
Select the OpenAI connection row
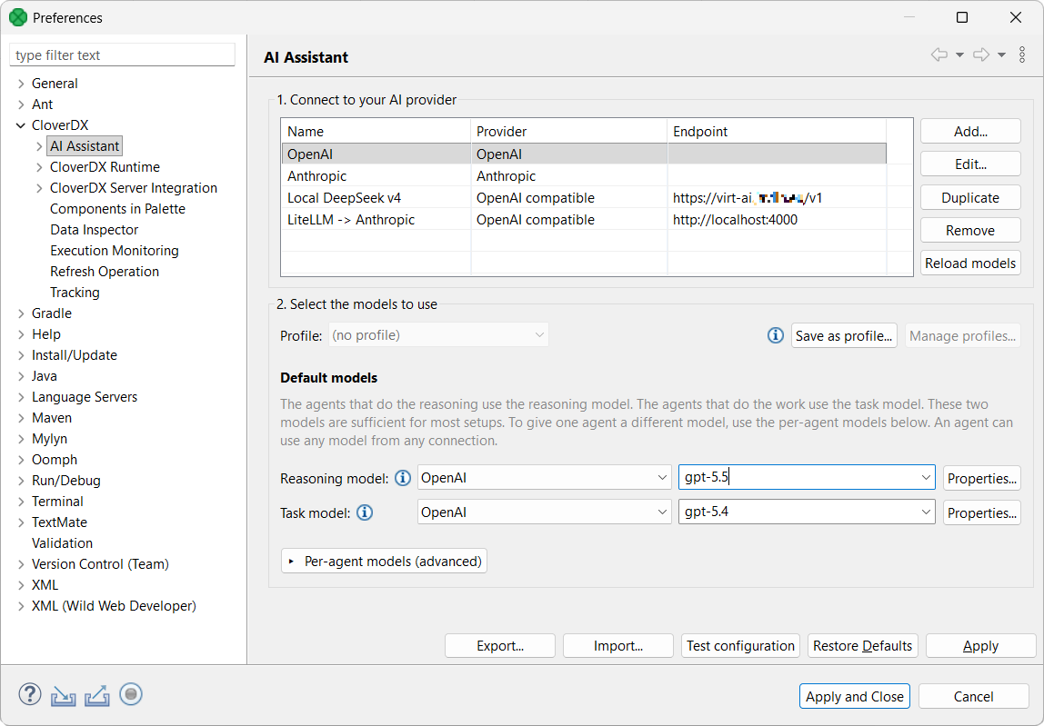click(584, 154)
